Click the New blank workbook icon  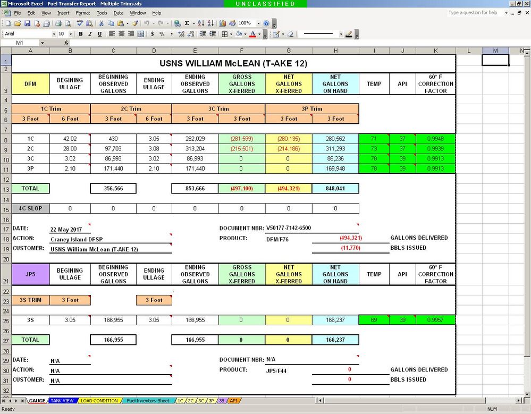8,23
